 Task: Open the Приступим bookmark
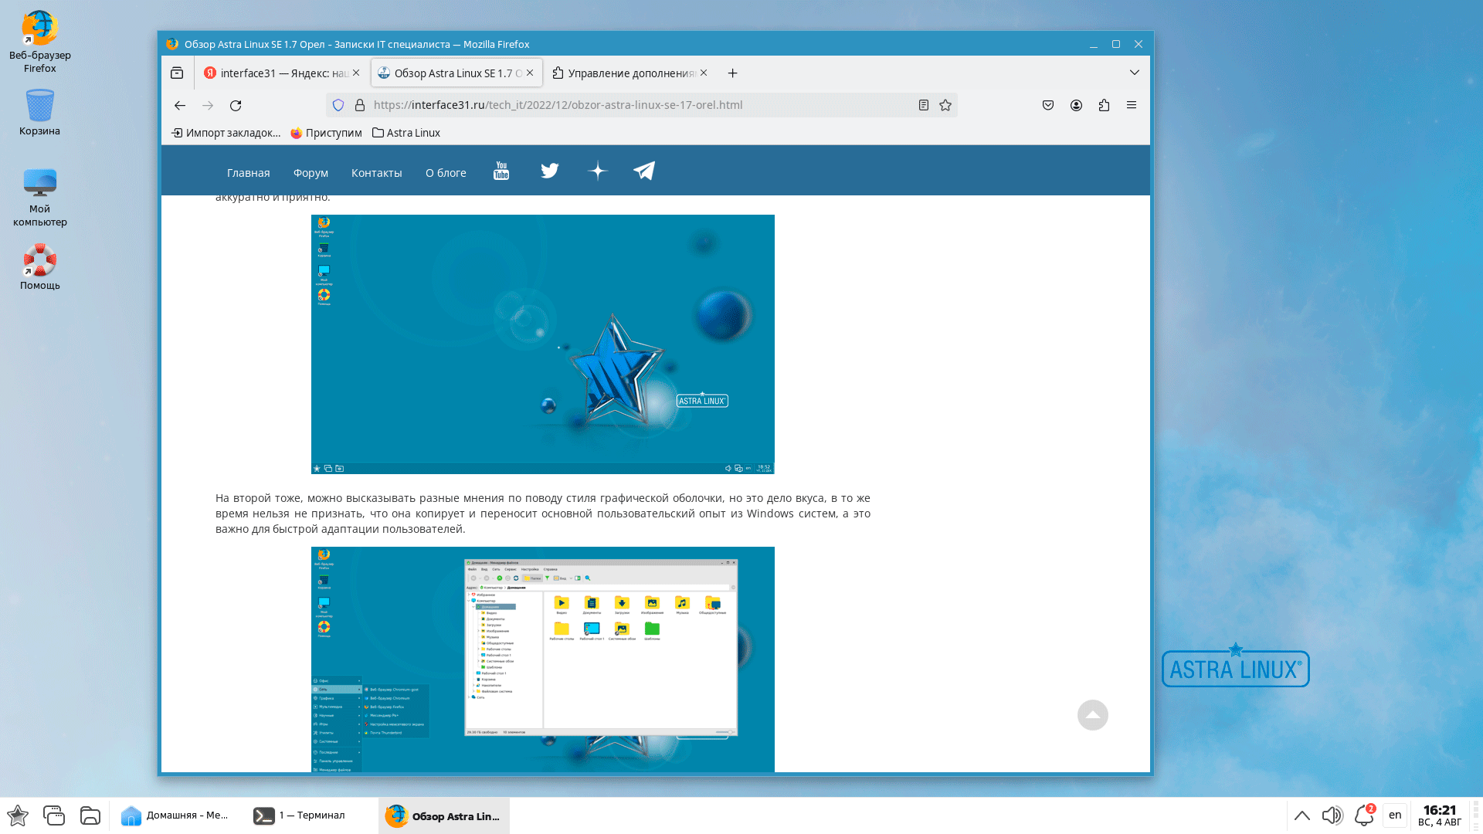tap(326, 133)
